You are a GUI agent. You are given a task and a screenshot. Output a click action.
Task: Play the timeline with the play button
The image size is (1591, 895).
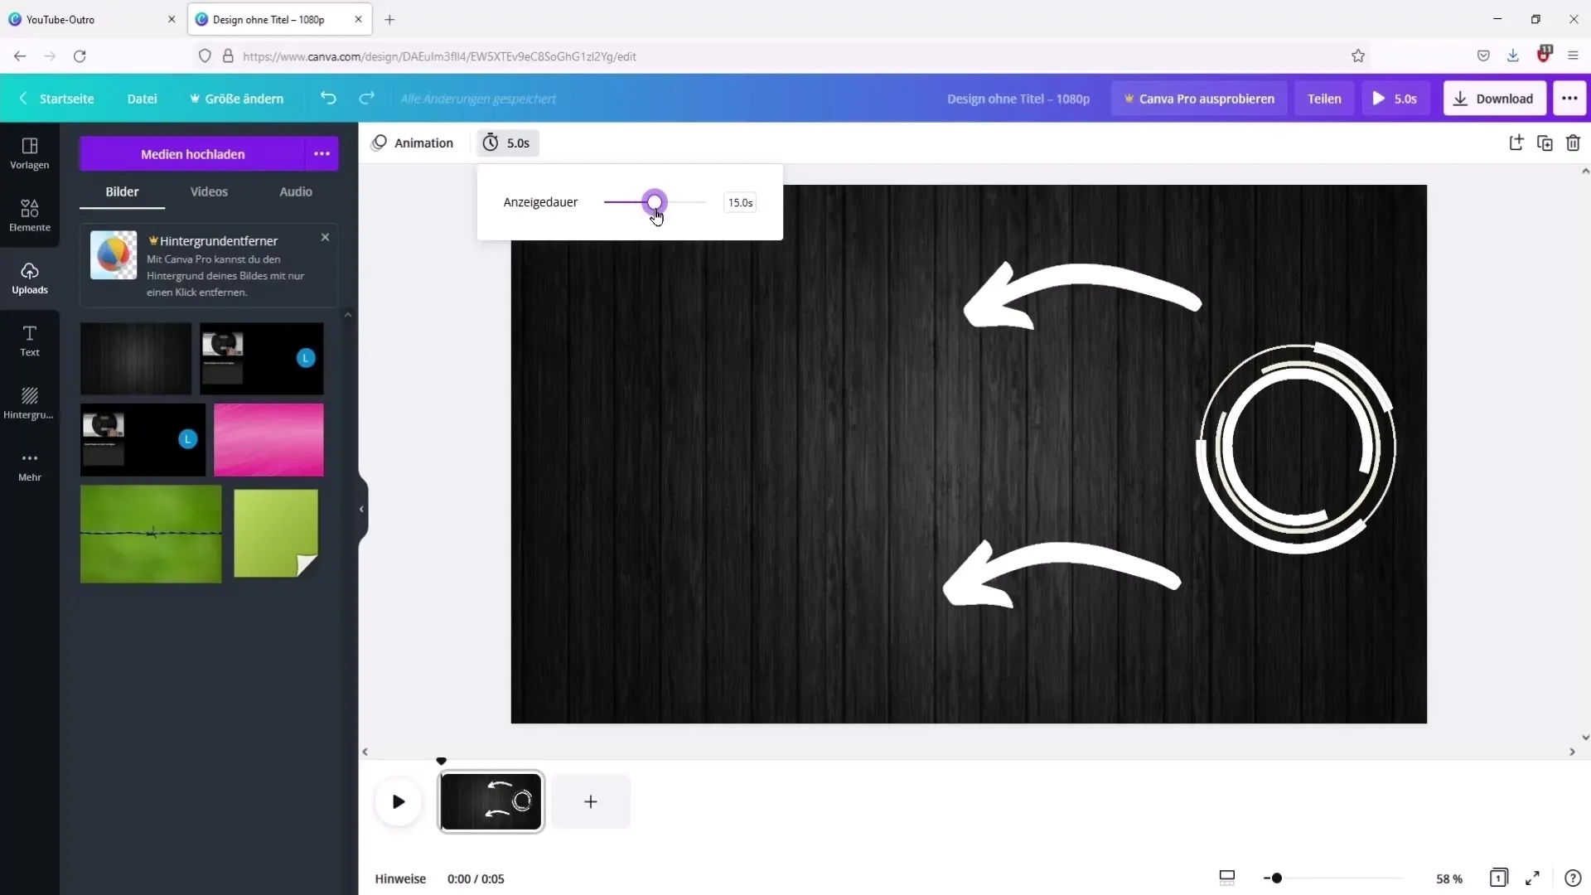(399, 801)
